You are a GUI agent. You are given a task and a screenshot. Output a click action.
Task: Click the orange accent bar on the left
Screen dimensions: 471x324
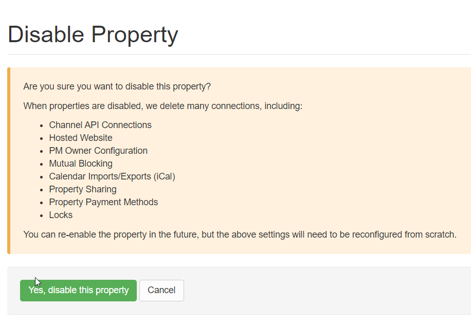coord(8,159)
